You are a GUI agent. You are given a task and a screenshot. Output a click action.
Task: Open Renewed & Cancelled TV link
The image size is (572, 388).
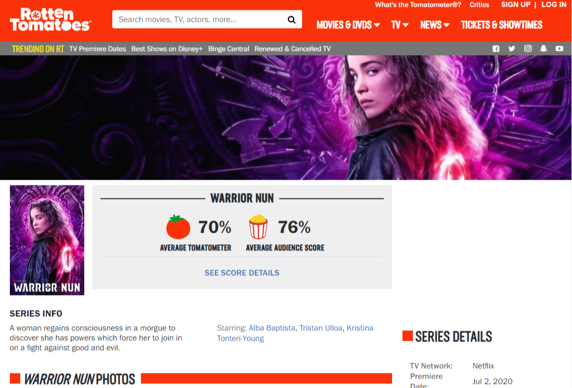tap(293, 49)
